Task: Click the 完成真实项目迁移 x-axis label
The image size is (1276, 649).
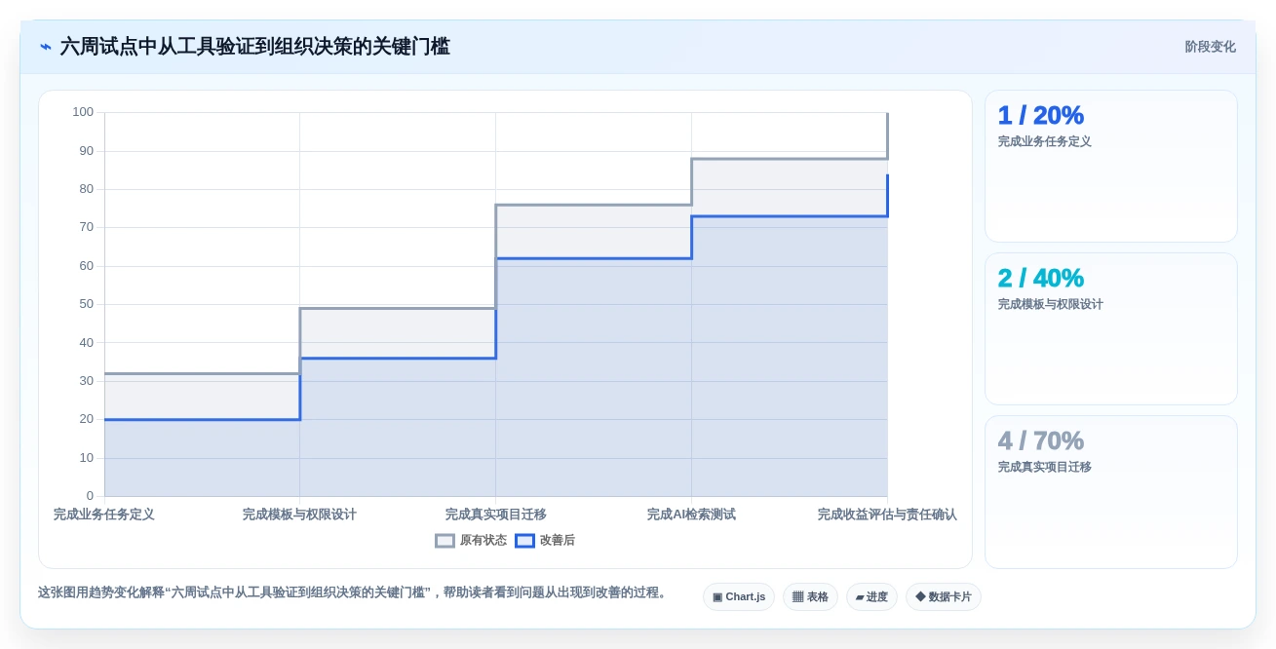Action: [x=495, y=515]
